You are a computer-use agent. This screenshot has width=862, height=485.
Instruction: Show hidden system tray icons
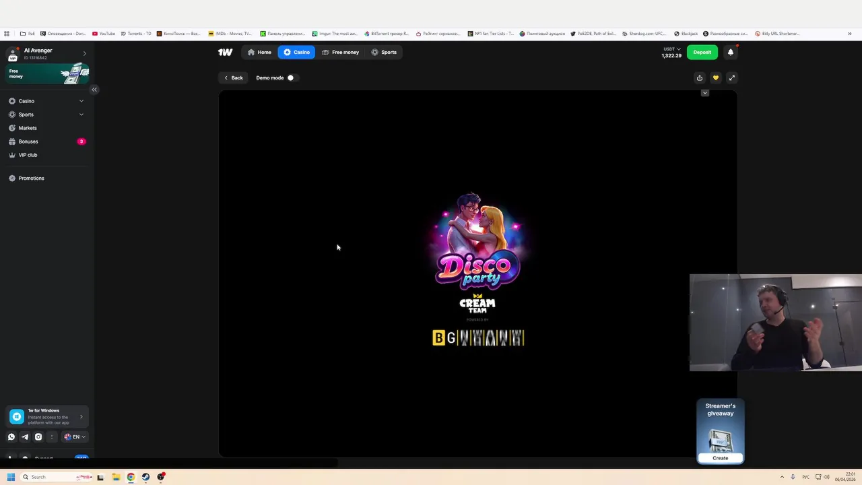[782, 477]
